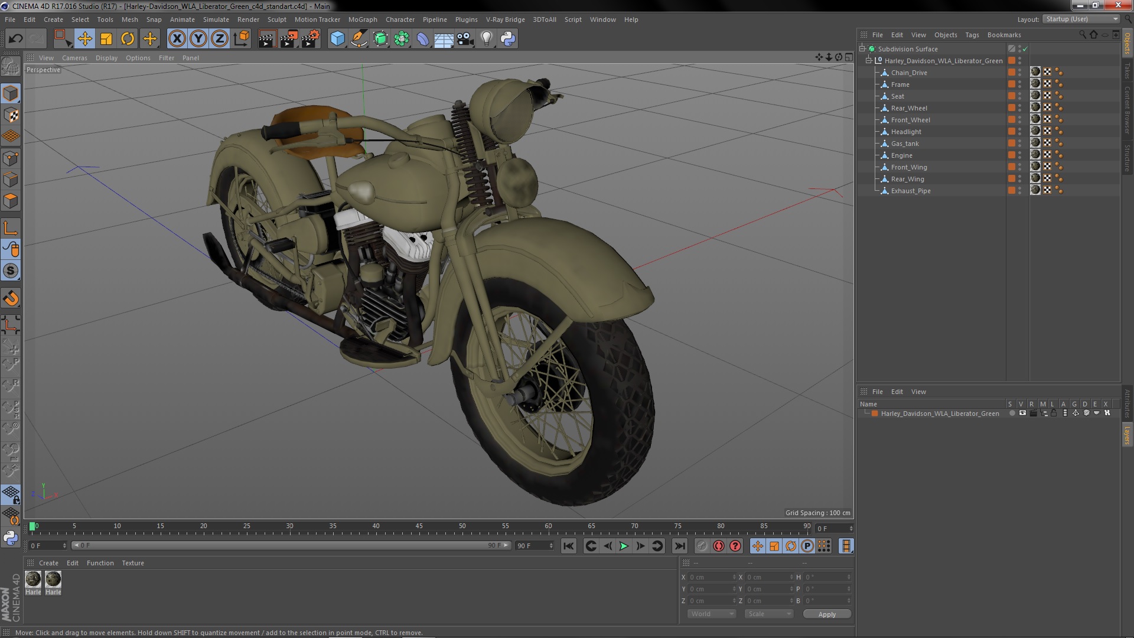1134x638 pixels.
Task: Open the viewport Display menu
Action: [106, 58]
